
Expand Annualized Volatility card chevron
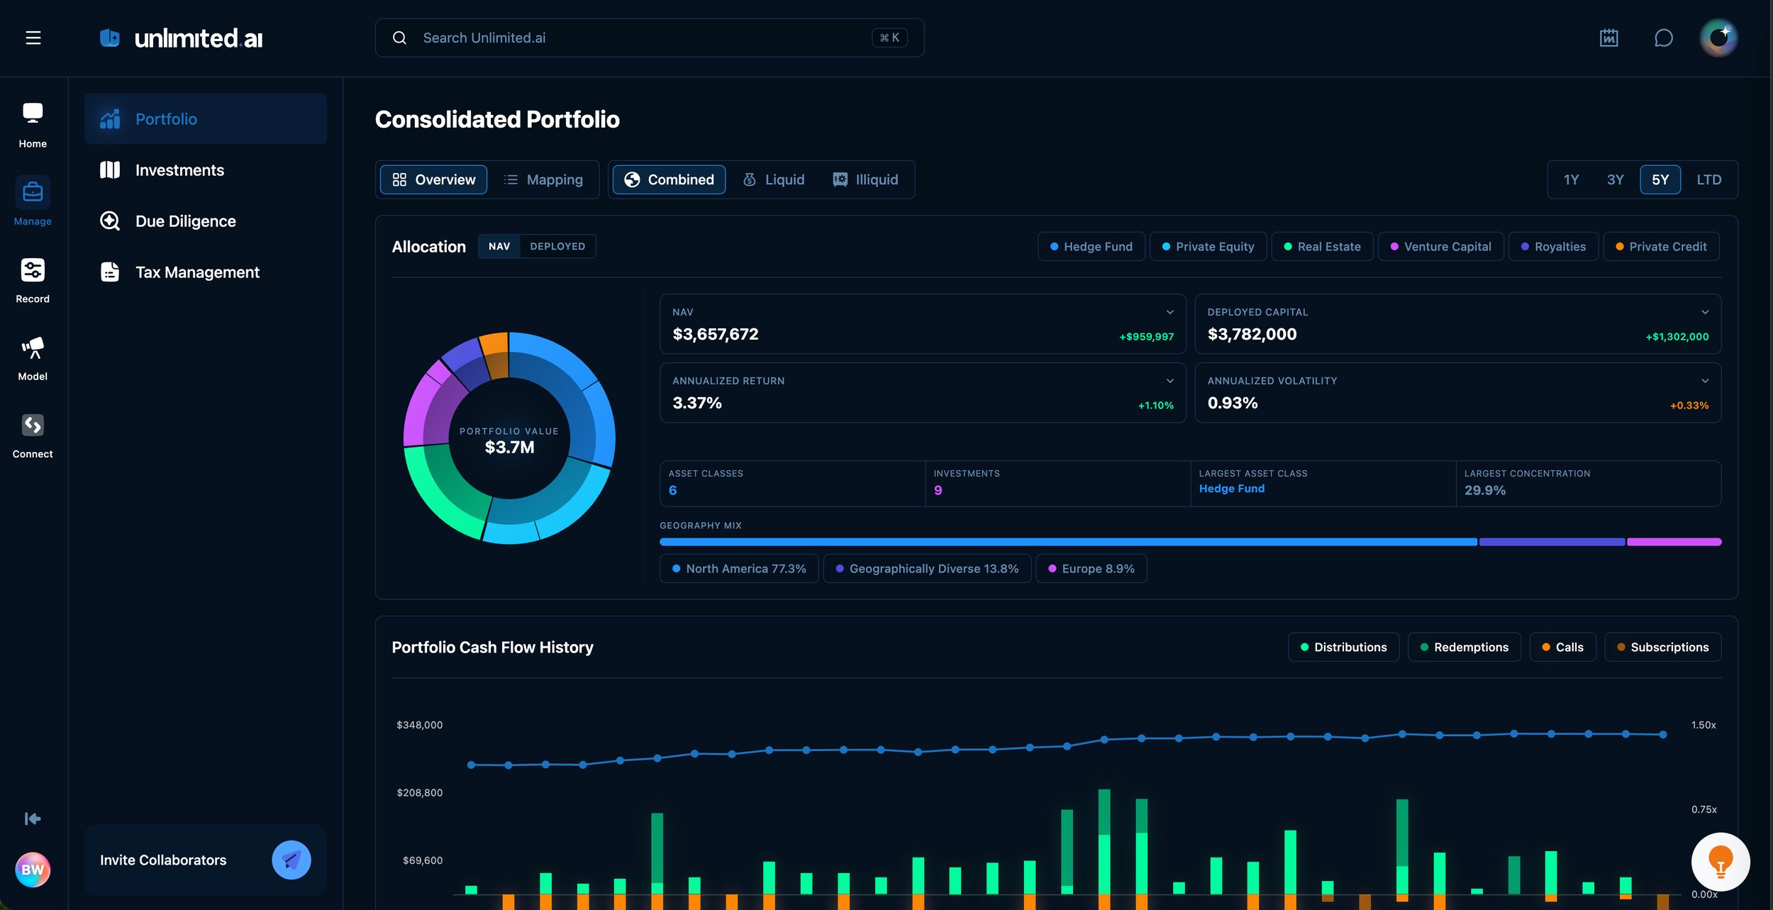tap(1705, 381)
